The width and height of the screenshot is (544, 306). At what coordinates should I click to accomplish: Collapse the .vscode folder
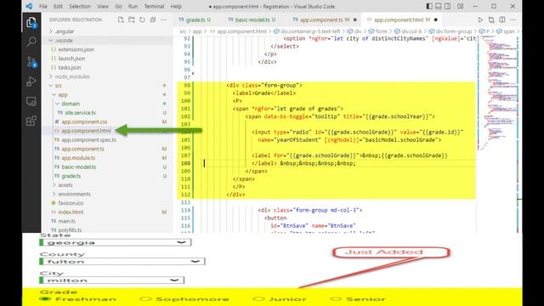pyautogui.click(x=65, y=40)
